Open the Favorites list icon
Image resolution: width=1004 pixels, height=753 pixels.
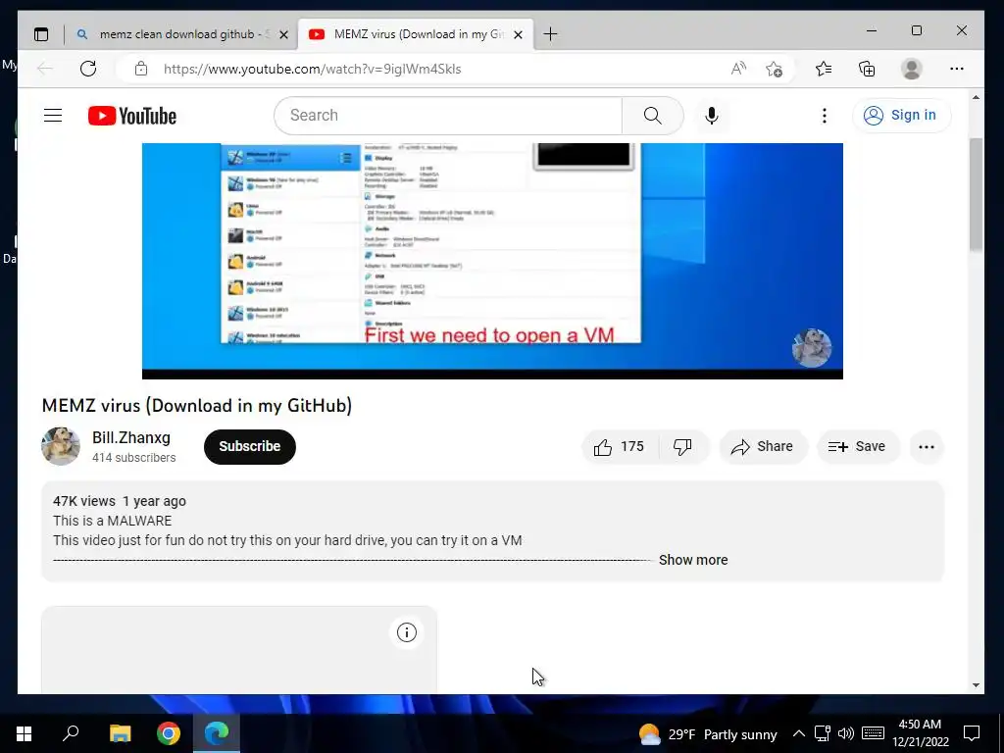[x=824, y=69]
